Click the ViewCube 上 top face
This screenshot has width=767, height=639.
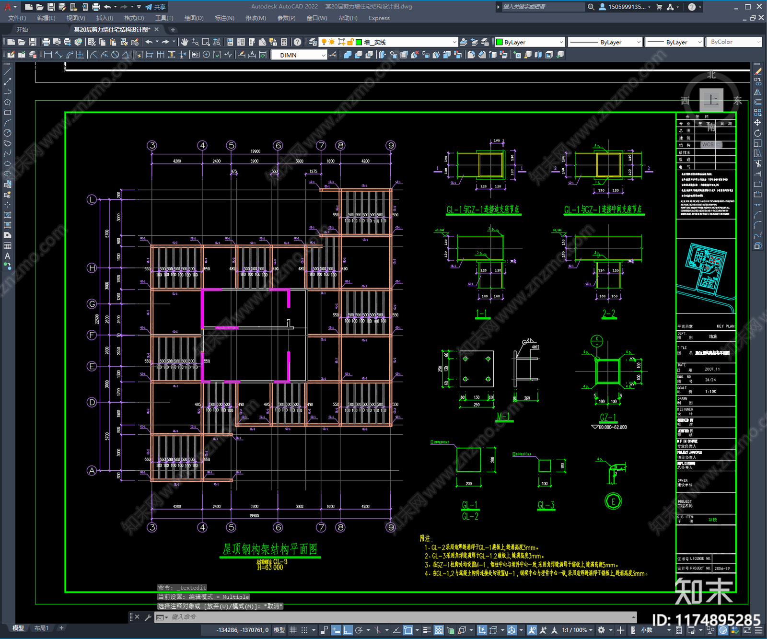click(711, 100)
